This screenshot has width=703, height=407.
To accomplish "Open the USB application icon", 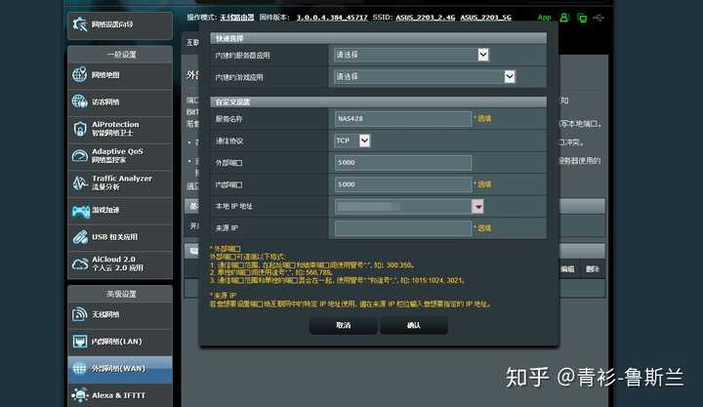I will point(80,236).
